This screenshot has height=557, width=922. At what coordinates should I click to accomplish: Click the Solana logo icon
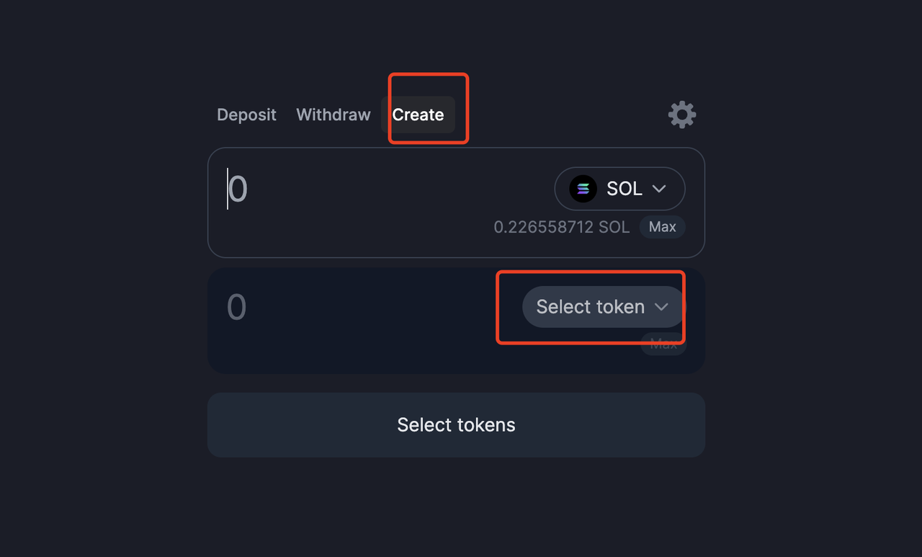pos(583,189)
